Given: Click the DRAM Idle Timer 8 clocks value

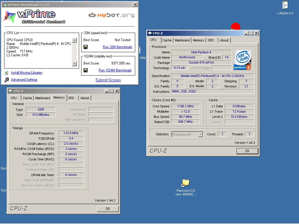Looking at the screenshot, I should pyautogui.click(x=71, y=175).
